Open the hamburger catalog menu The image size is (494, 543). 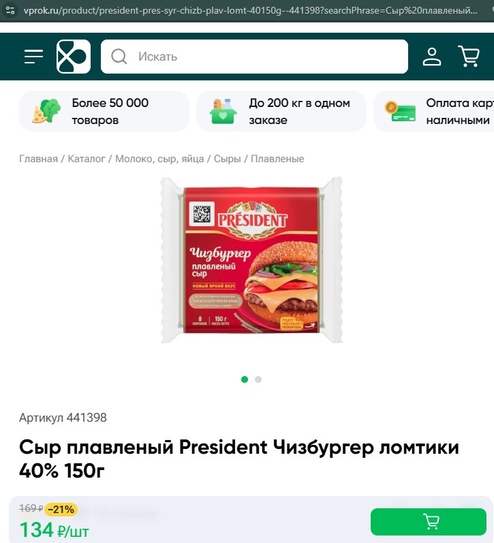pyautogui.click(x=33, y=57)
